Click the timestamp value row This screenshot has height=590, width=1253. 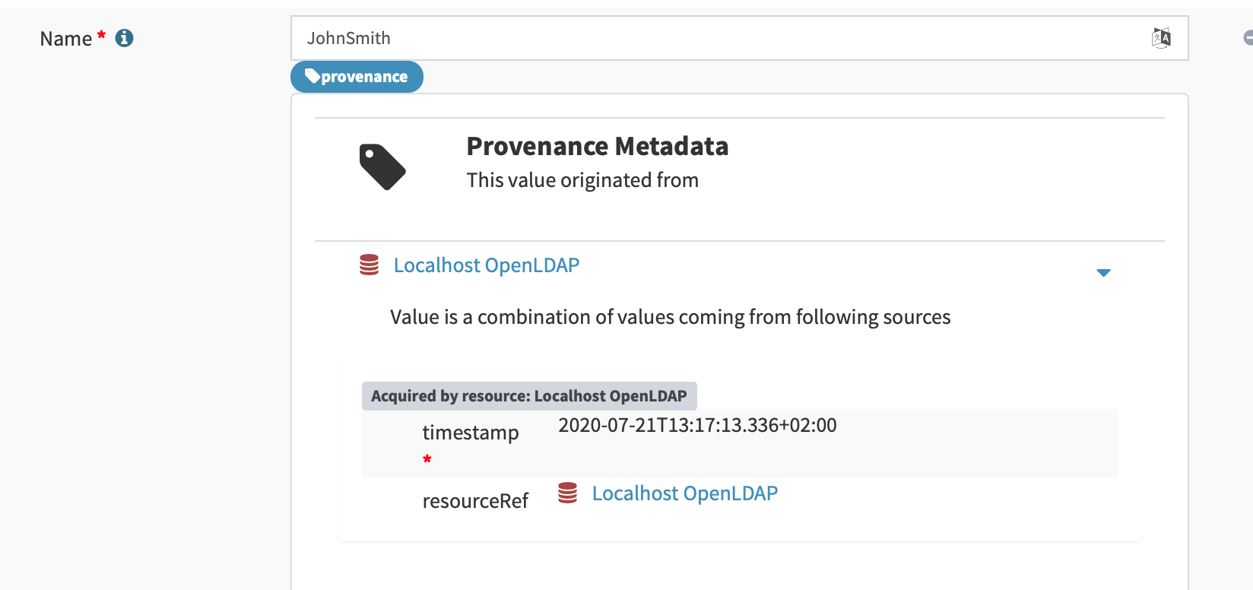pos(696,426)
